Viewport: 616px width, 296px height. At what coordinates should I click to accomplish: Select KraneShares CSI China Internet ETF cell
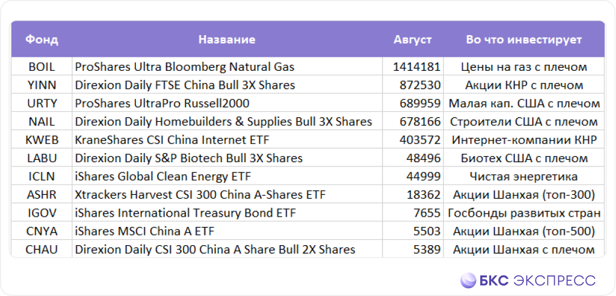227,140
